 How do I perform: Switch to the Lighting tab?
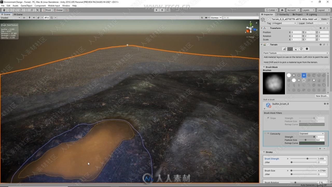coord(311,14)
